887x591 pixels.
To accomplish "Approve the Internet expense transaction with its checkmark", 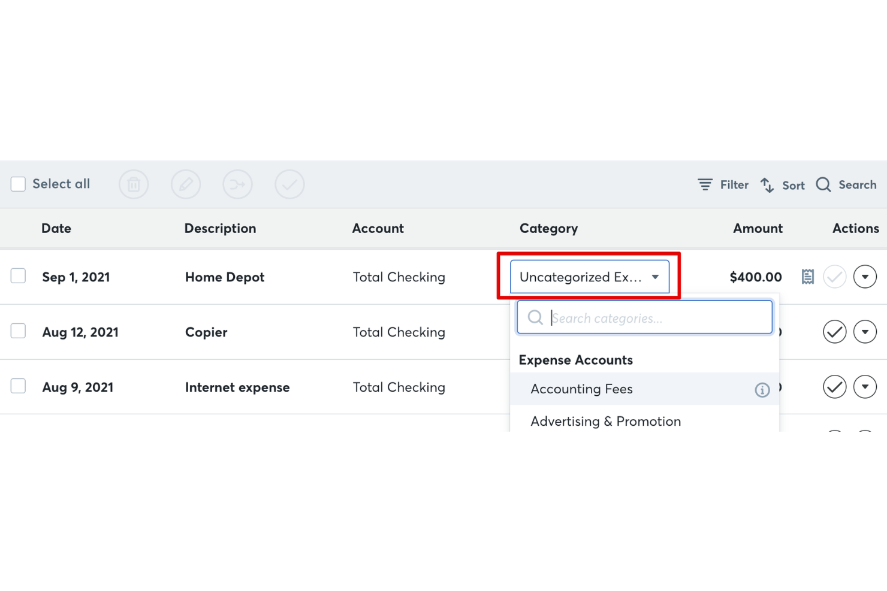I will click(834, 387).
